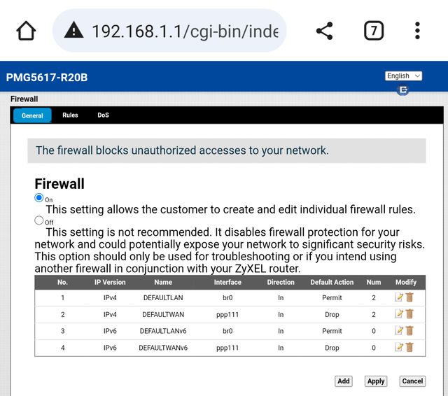The height and width of the screenshot is (396, 448).
Task: Tap the browser home icon
Action: coord(26,31)
